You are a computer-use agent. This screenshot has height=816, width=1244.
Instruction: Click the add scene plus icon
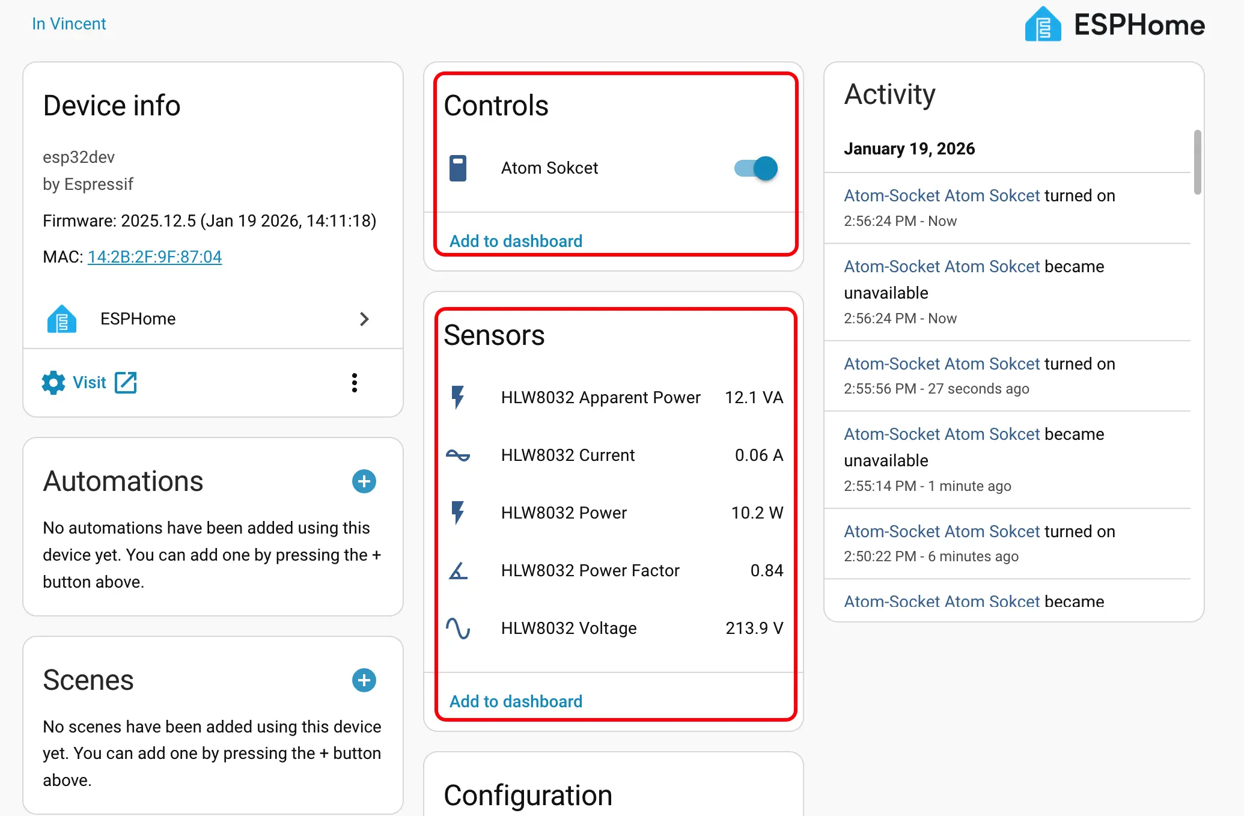coord(364,680)
